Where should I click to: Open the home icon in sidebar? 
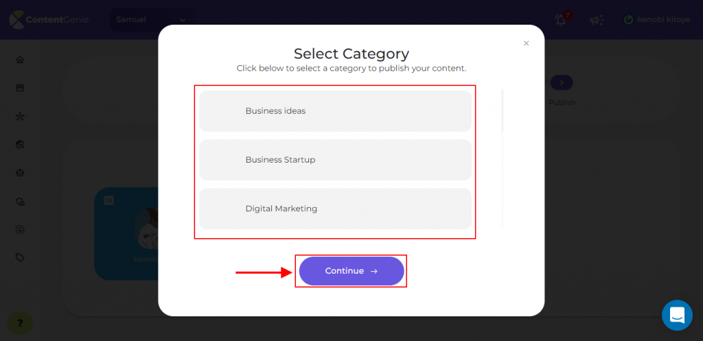tap(20, 60)
